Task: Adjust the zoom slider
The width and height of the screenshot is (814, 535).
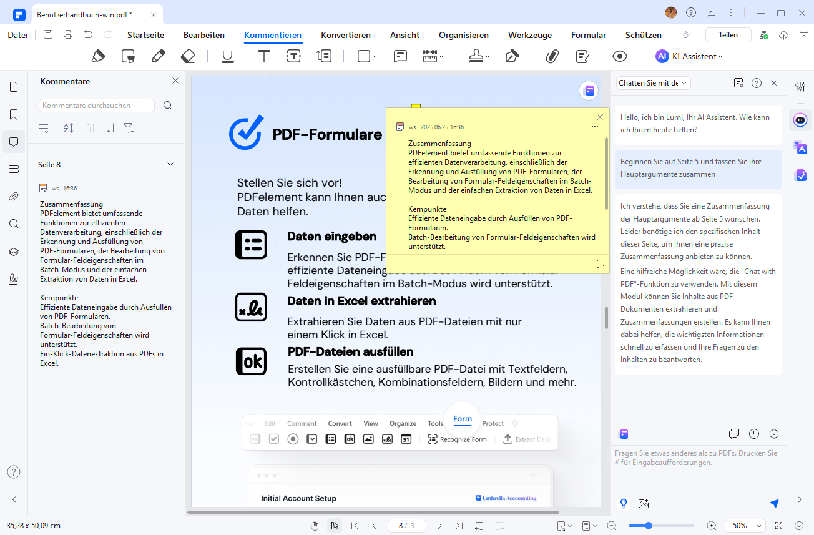Action: pos(649,526)
